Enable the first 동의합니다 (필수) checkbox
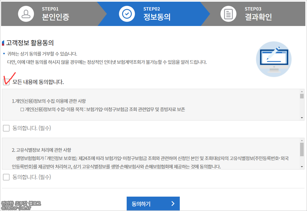The width and height of the screenshot is (307, 211). click(6, 128)
